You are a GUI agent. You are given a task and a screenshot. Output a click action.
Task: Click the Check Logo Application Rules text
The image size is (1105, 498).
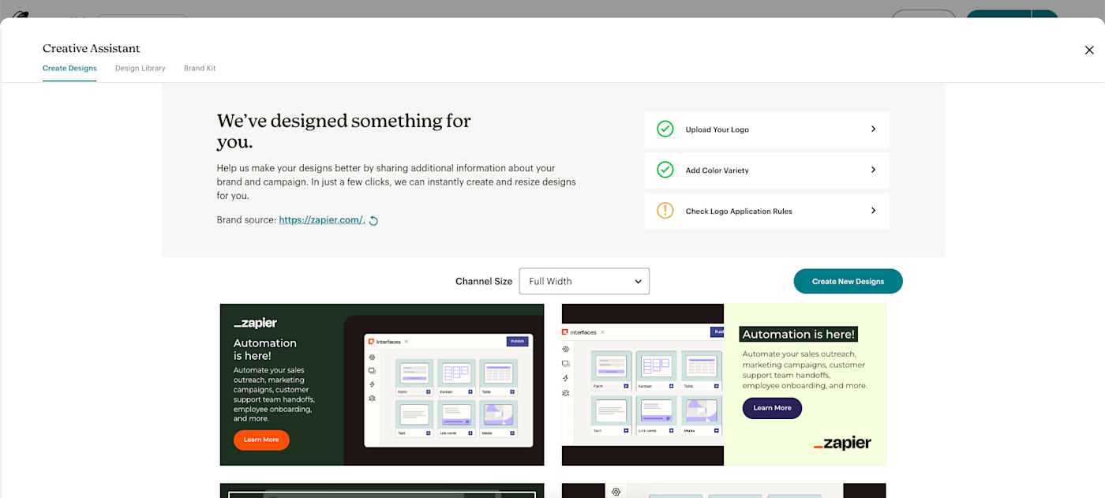(x=739, y=212)
